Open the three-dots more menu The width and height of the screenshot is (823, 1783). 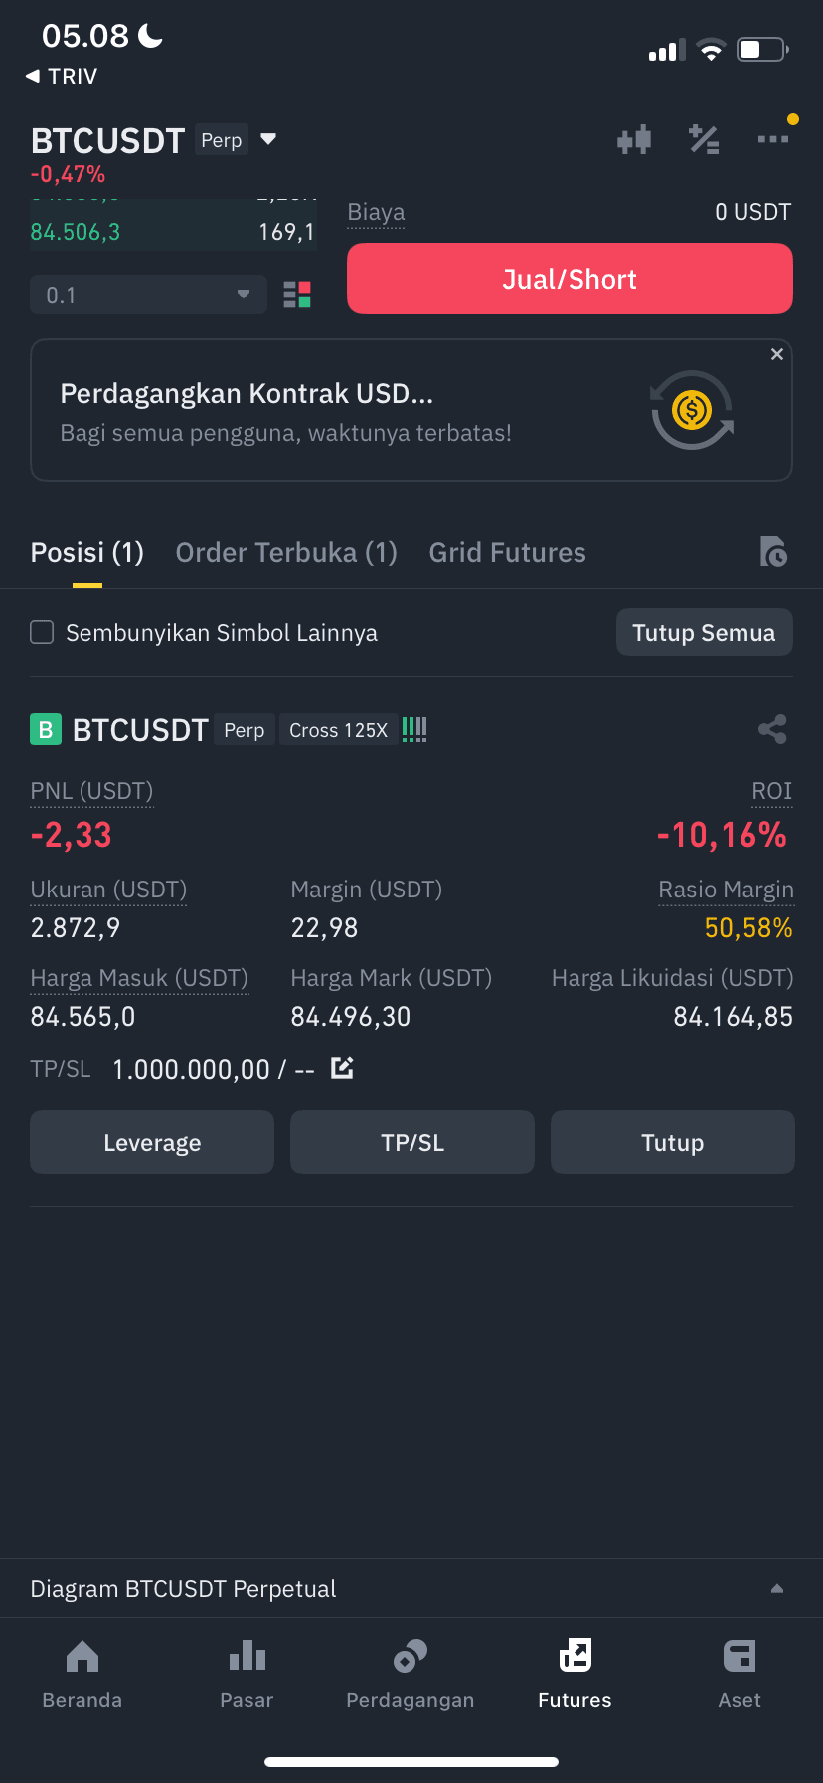[x=773, y=139]
